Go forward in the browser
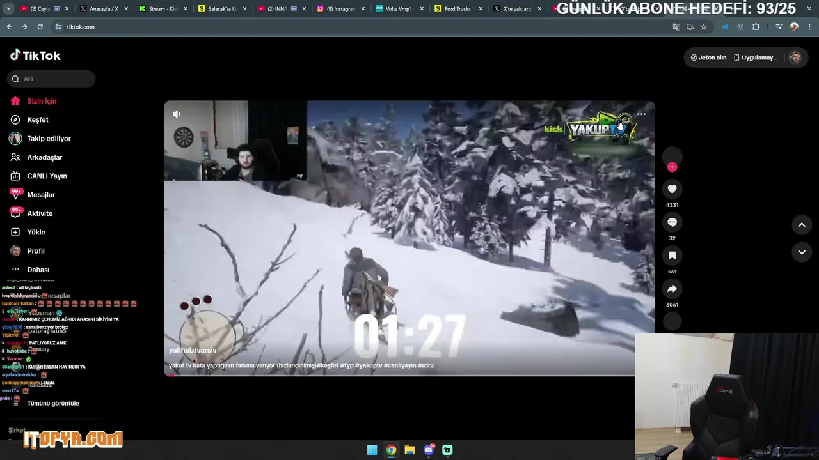The image size is (819, 460). pos(24,27)
